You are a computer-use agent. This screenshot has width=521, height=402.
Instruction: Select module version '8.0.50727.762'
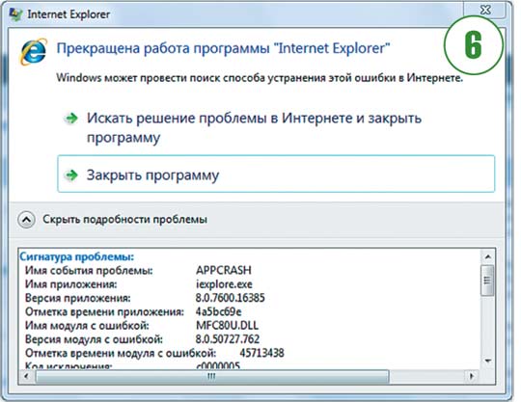pyautogui.click(x=228, y=339)
